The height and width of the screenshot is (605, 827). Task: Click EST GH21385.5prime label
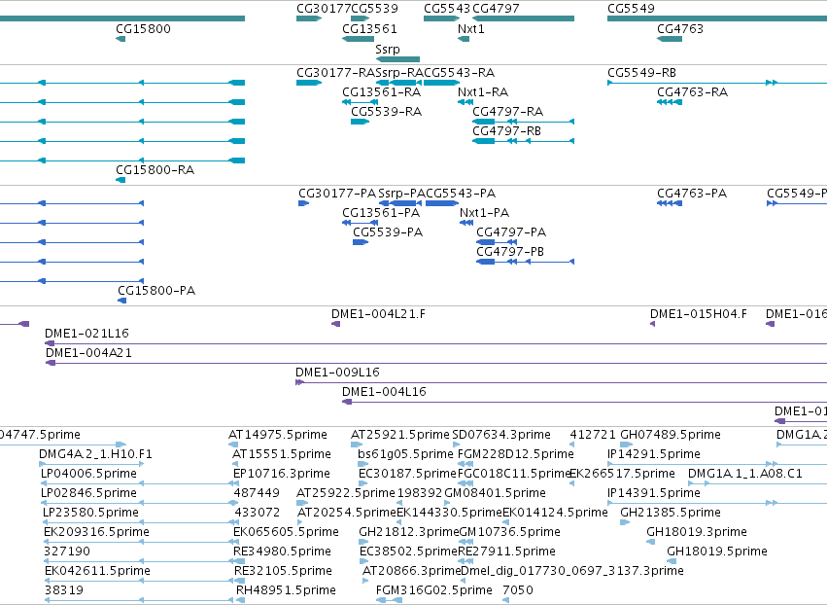[671, 513]
